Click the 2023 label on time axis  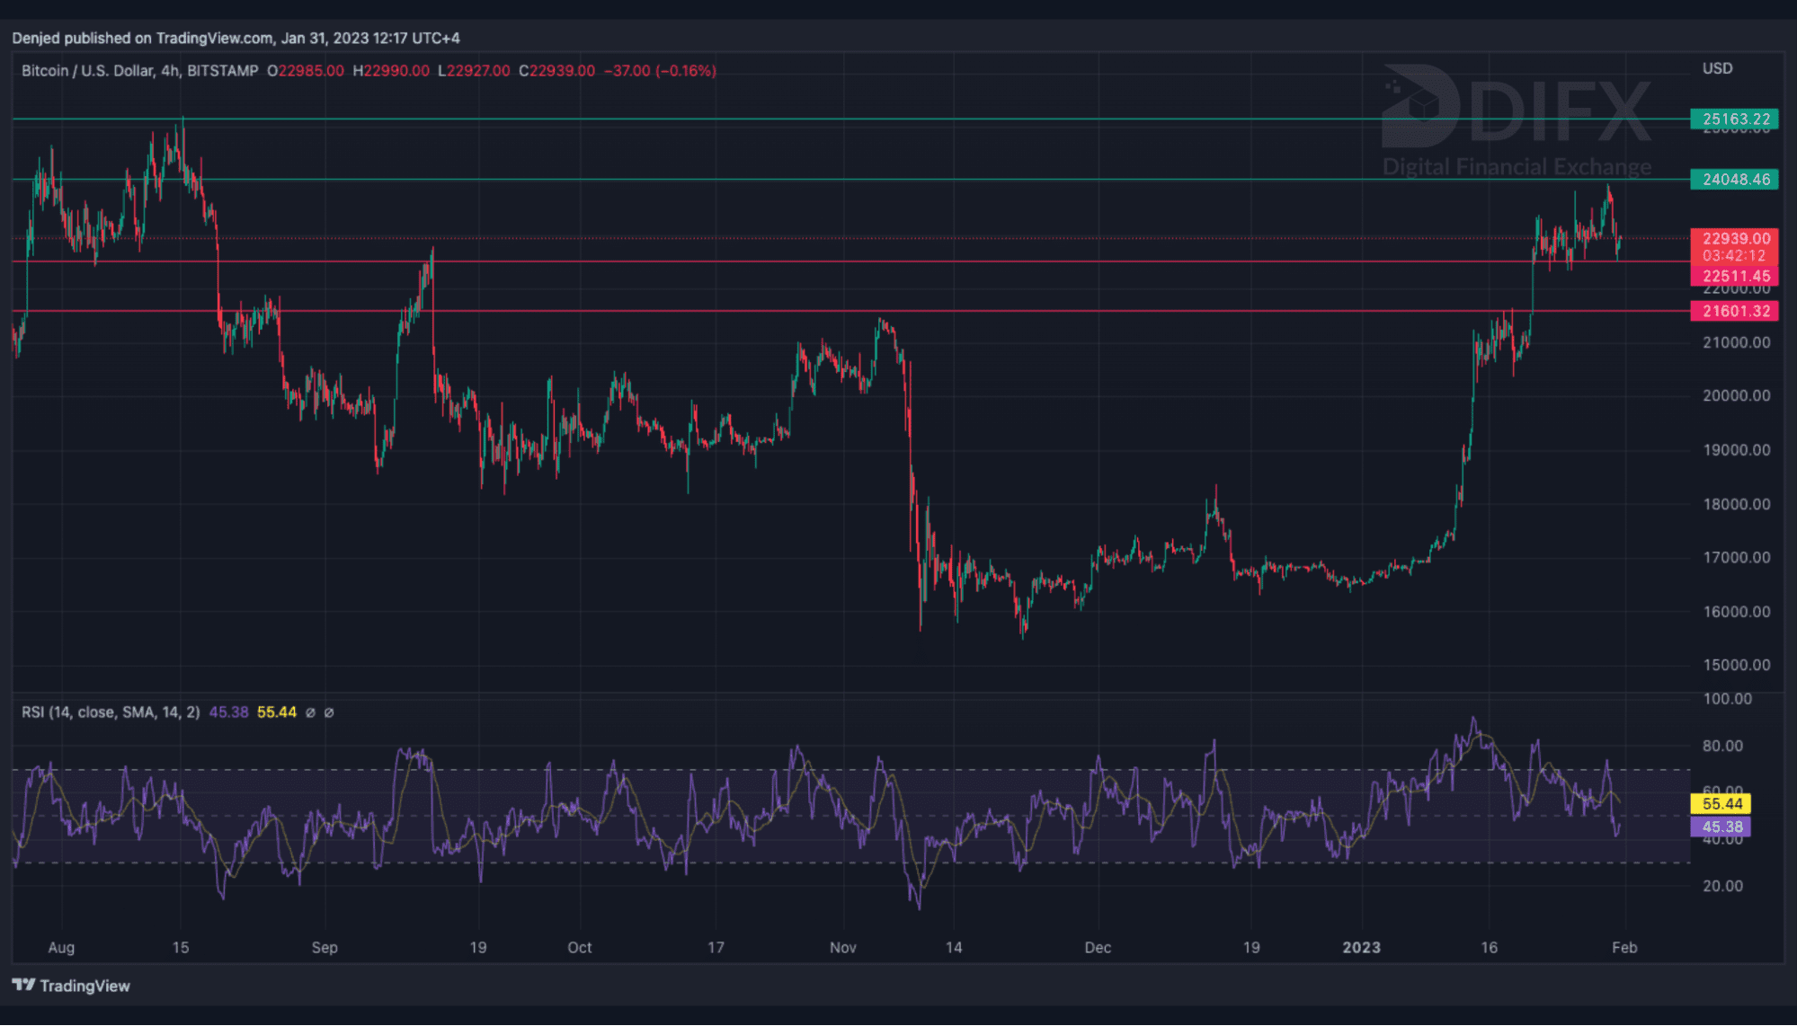(1361, 948)
